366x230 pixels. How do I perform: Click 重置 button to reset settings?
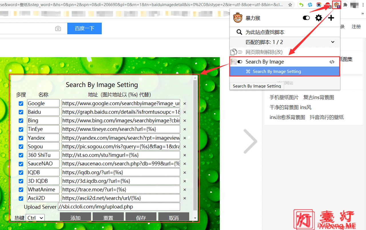point(108,217)
